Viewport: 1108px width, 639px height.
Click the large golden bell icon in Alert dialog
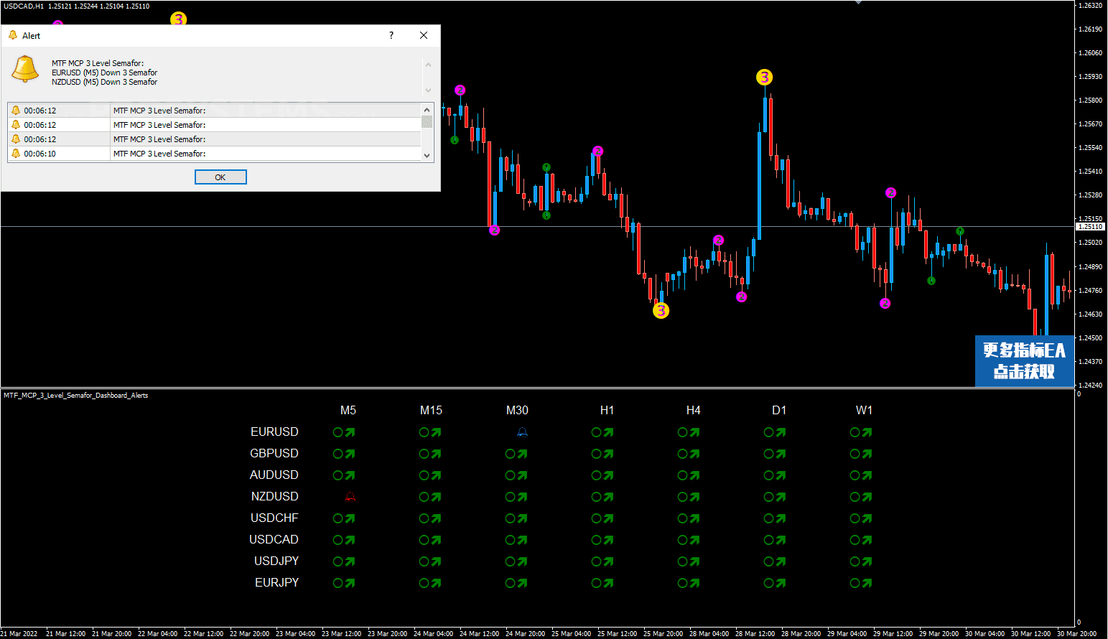click(25, 70)
